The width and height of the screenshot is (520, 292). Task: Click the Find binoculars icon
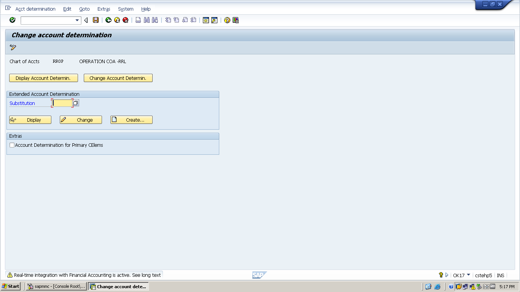coord(147,20)
